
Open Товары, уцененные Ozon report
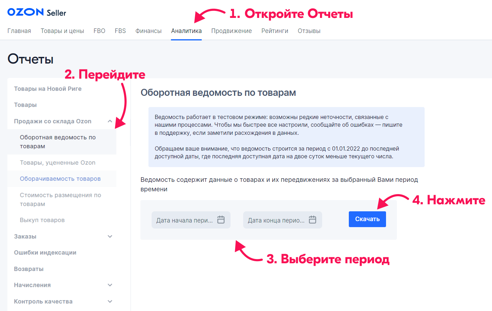tap(58, 163)
